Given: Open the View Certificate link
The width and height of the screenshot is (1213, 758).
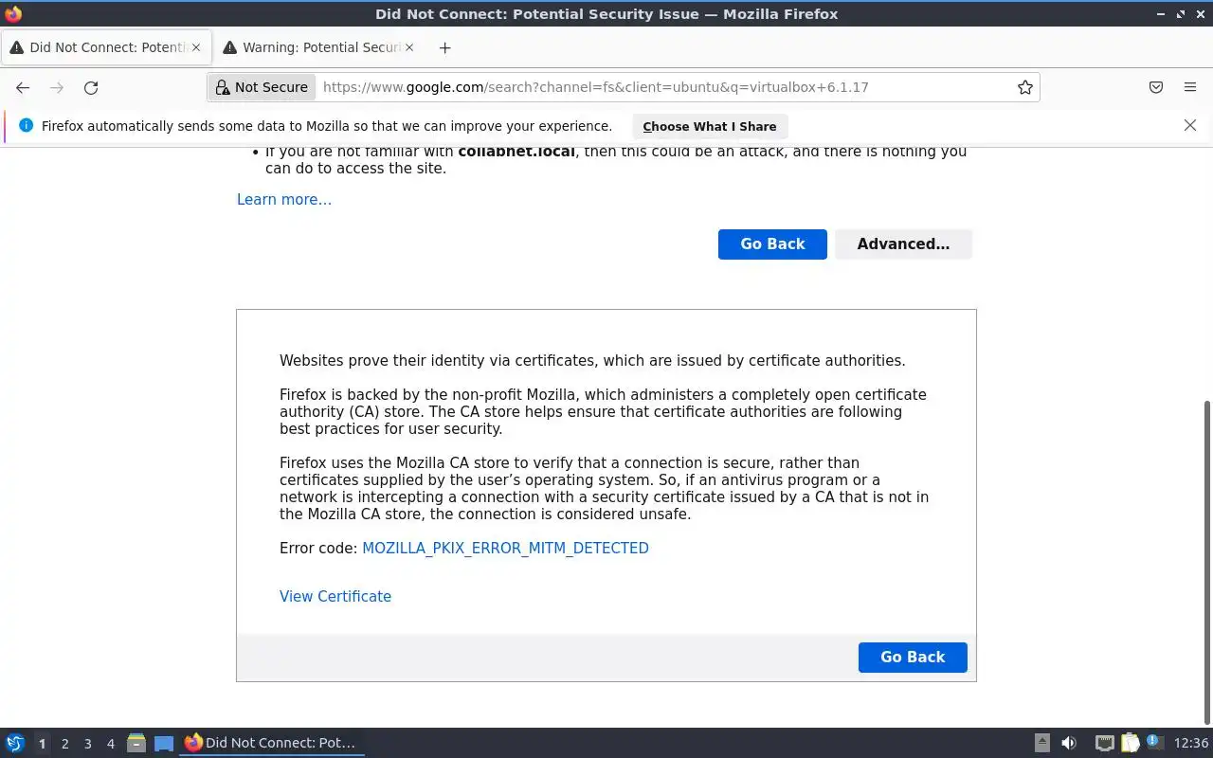Looking at the screenshot, I should click(x=335, y=596).
